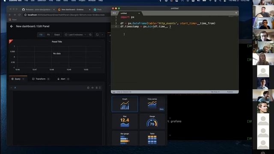Open the Edit menu in the menu bar
The height and width of the screenshot is (154, 274).
[33, 1]
